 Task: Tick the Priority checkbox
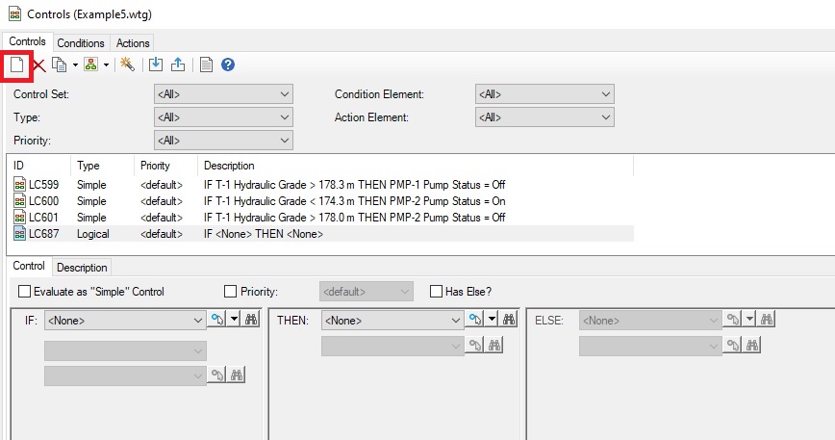tap(230, 292)
